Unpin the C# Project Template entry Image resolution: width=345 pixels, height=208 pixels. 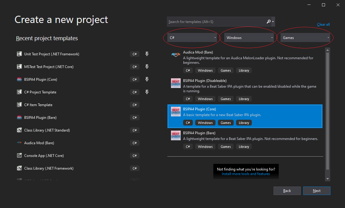[x=147, y=92]
